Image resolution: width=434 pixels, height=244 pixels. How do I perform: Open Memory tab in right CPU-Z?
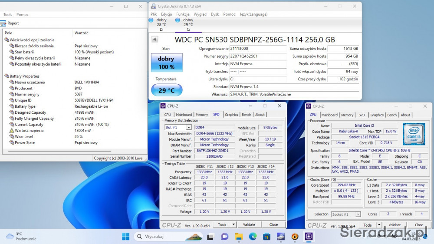tap(347, 115)
